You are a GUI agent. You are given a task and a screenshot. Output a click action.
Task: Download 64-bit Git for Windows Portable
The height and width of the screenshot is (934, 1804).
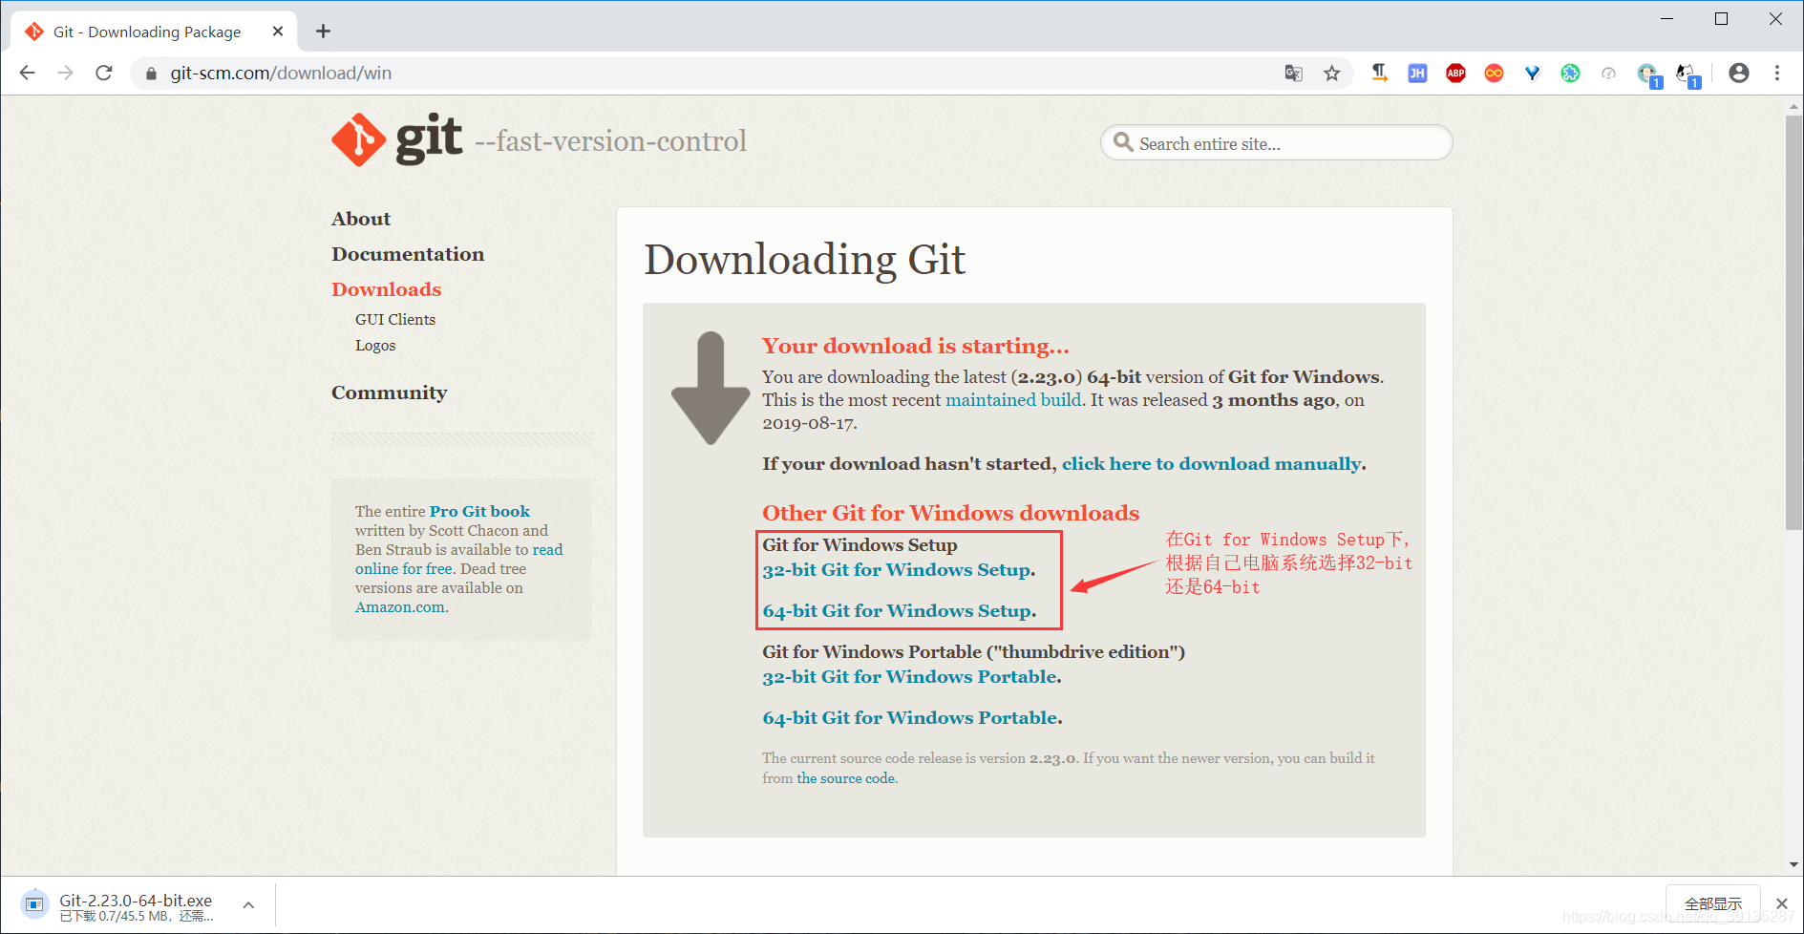click(x=910, y=718)
